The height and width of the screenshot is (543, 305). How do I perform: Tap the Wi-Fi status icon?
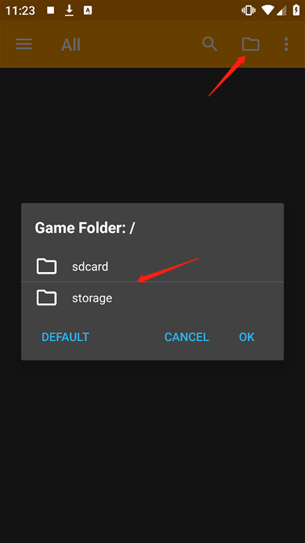[268, 10]
